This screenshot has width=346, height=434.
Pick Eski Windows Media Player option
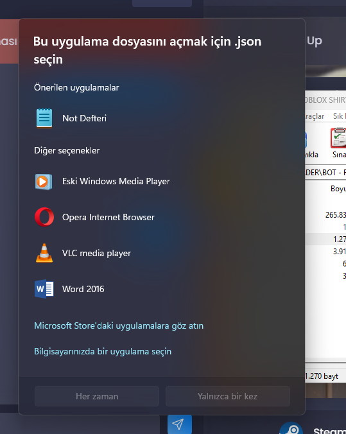(x=116, y=181)
